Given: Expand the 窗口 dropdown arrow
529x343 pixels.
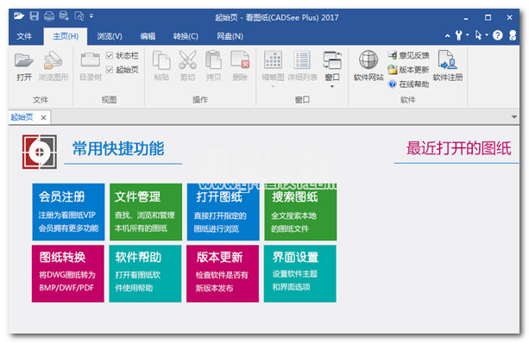Looking at the screenshot, I should point(332,86).
